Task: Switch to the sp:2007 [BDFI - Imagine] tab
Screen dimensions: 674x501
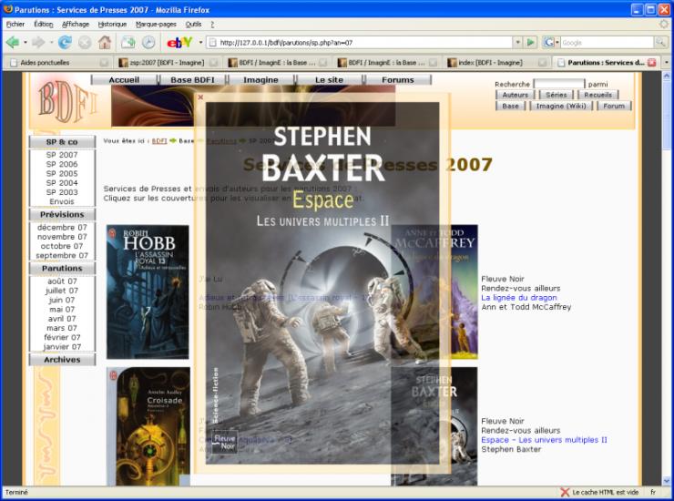Action: [x=168, y=62]
